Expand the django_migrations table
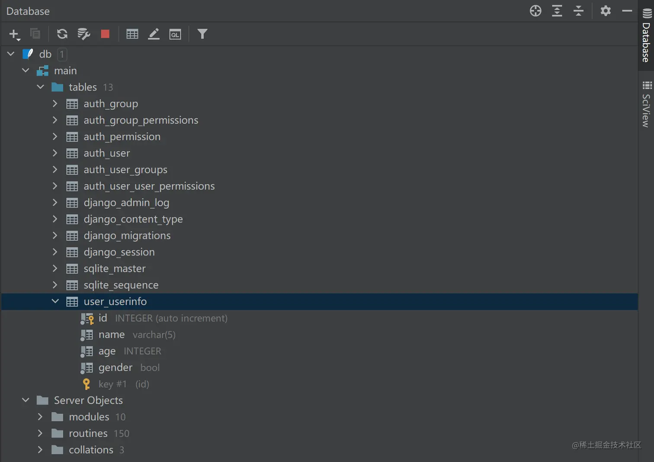654x462 pixels. click(55, 236)
